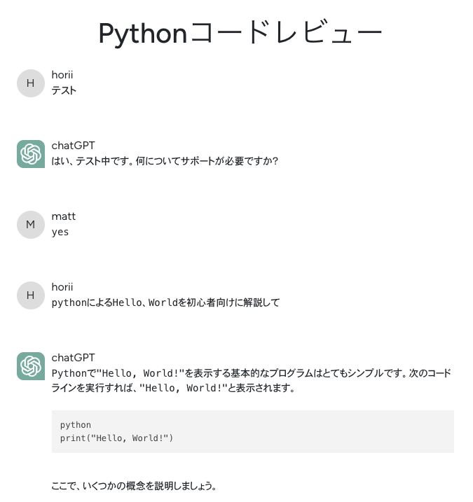Image resolution: width=473 pixels, height=502 pixels.
Task: Click the matt username label
Action: coord(64,216)
